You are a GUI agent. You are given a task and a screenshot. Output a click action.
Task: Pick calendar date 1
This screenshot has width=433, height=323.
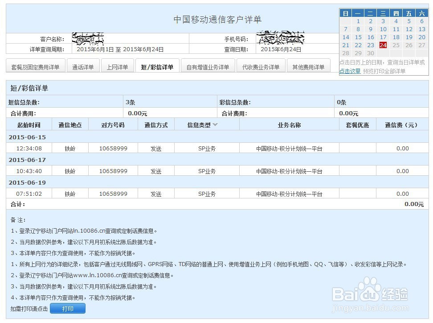point(358,21)
